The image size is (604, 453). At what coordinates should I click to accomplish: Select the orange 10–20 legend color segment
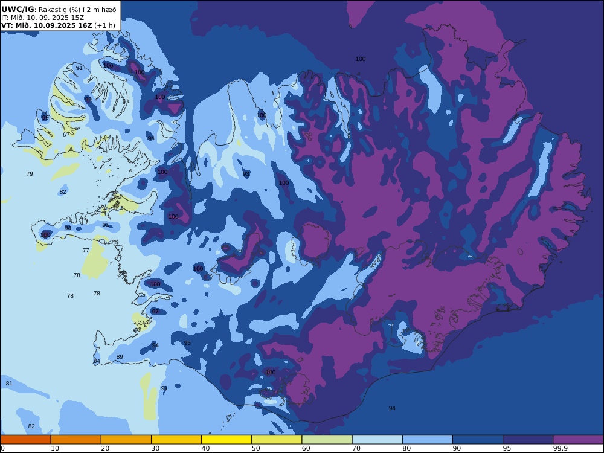point(76,440)
